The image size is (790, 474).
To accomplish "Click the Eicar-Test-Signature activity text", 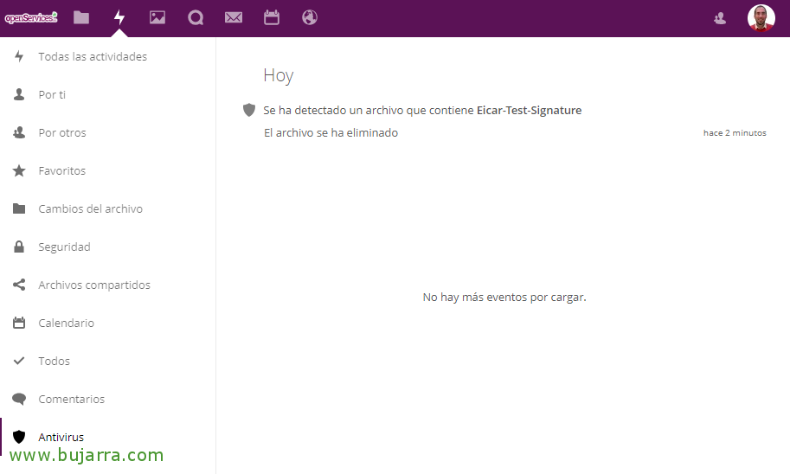I will [x=529, y=111].
